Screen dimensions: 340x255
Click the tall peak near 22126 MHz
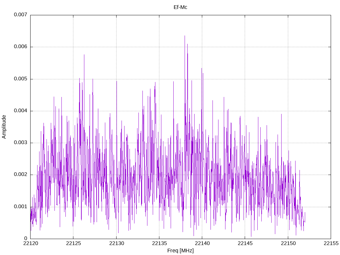pyautogui.click(x=84, y=55)
